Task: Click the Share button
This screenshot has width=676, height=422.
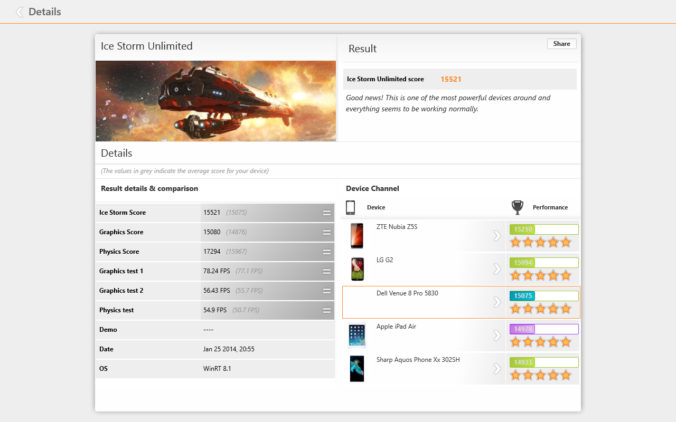Action: point(562,44)
